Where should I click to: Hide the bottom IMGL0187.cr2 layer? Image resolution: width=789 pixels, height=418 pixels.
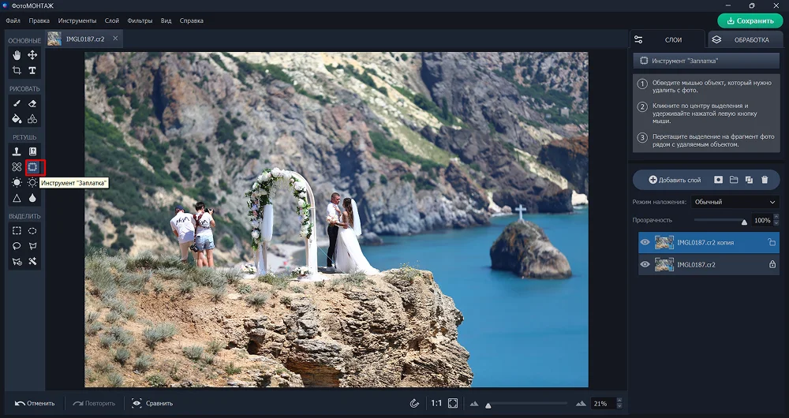pyautogui.click(x=645, y=264)
